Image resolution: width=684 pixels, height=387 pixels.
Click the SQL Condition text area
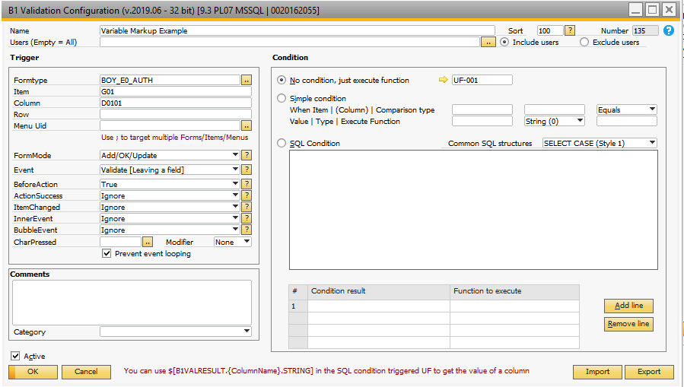[473, 210]
